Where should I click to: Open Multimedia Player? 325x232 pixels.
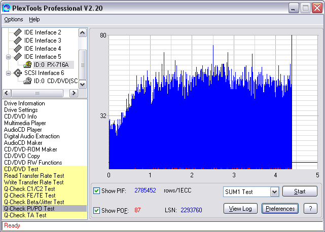point(25,123)
